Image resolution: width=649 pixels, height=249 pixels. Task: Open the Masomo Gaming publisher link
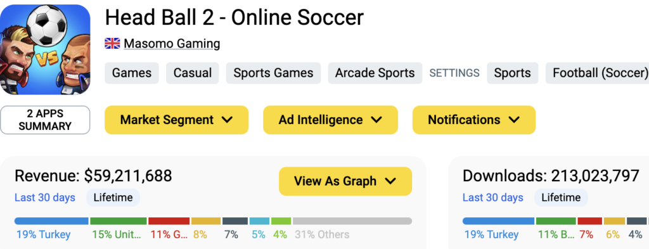click(172, 44)
